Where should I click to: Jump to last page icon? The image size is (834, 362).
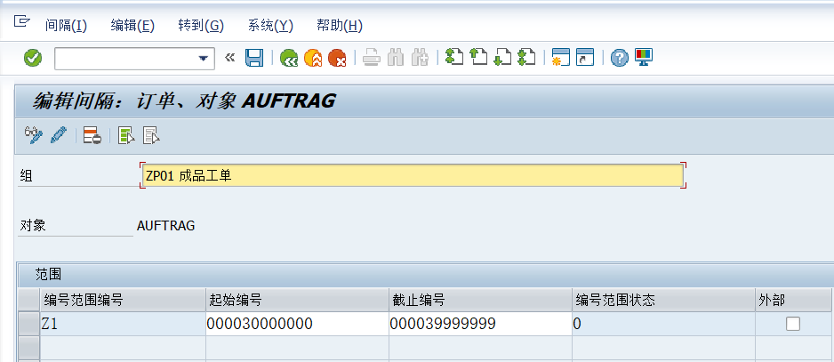coord(526,58)
